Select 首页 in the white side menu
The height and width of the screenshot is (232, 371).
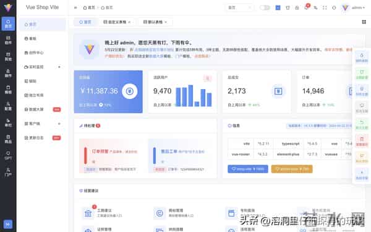coord(42,24)
